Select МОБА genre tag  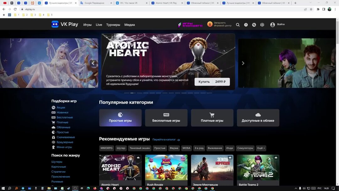186,148
